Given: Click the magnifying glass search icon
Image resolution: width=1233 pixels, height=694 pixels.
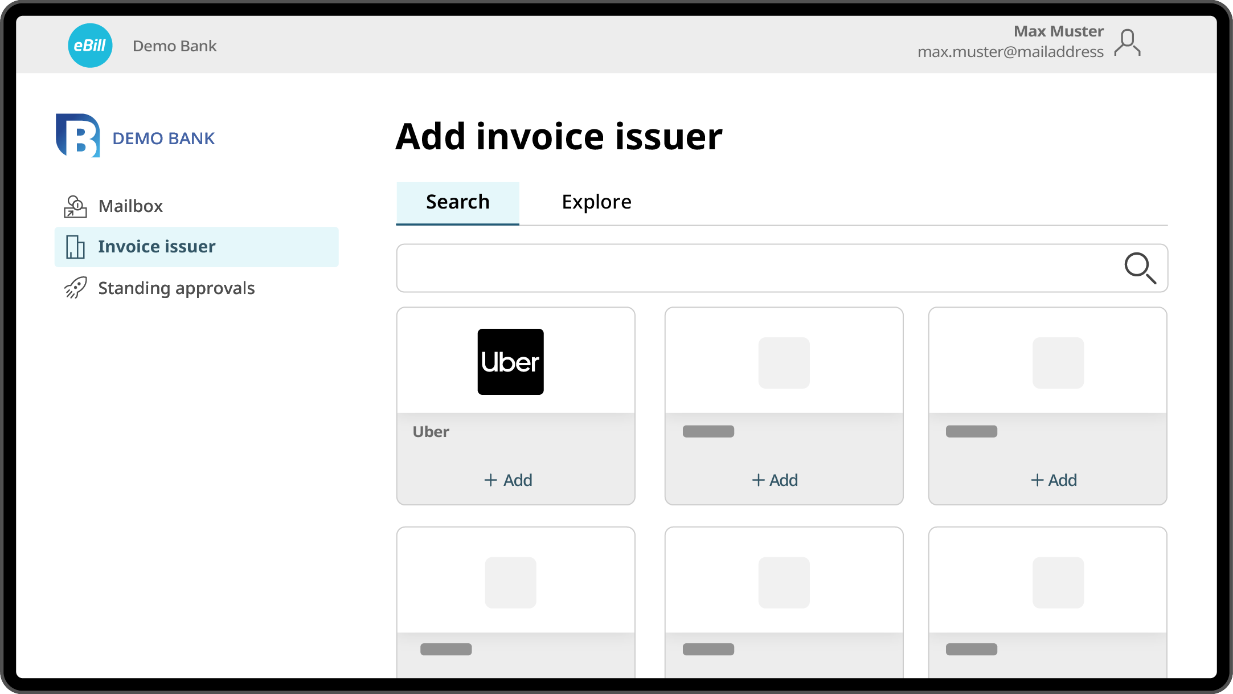Looking at the screenshot, I should [x=1140, y=268].
